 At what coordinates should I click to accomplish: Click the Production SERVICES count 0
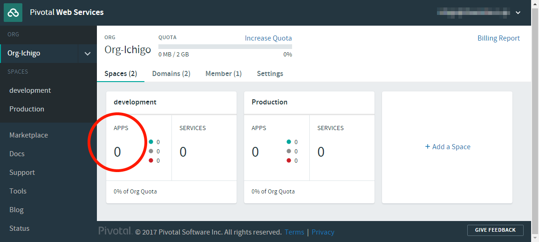pyautogui.click(x=321, y=152)
